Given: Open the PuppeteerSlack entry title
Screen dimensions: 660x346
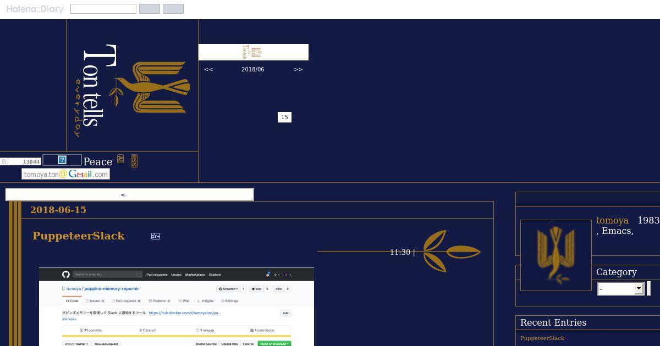Looking at the screenshot, I should [79, 236].
